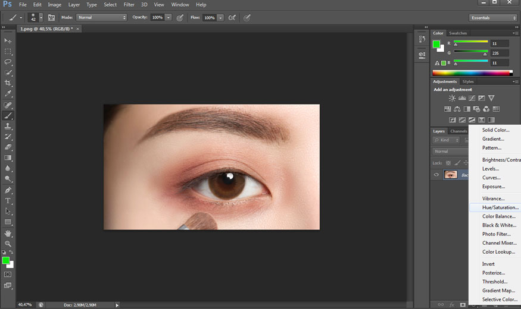Viewport: 521px width, 309px height.
Task: Select the Quick Selection tool
Action: (x=8, y=72)
